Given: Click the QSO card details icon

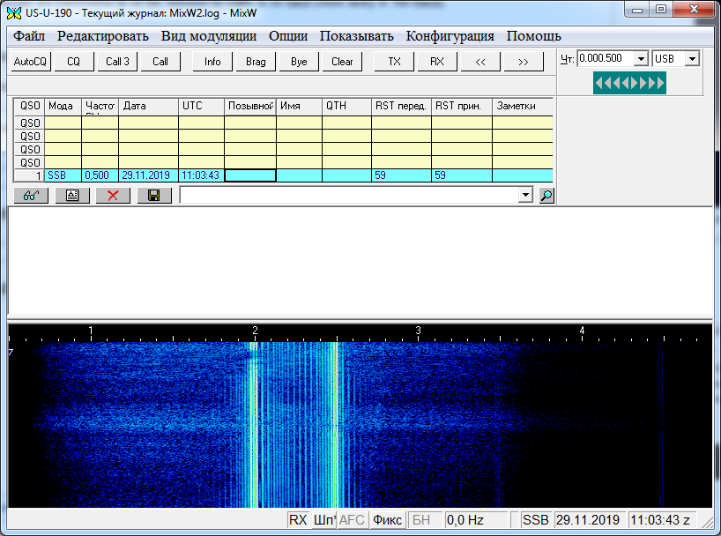Looking at the screenshot, I should [72, 196].
